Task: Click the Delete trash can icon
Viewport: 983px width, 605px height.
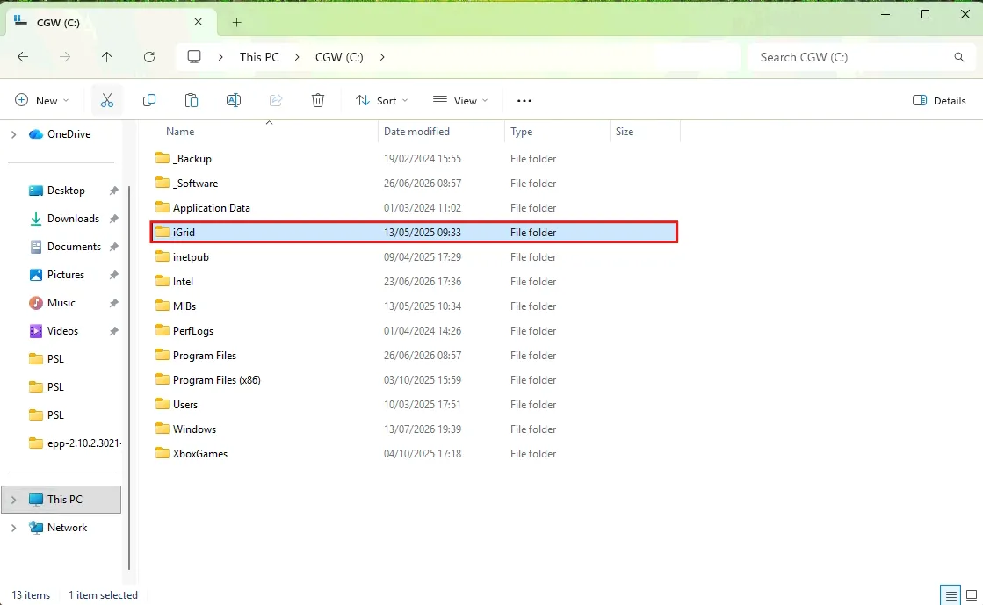Action: pos(318,100)
